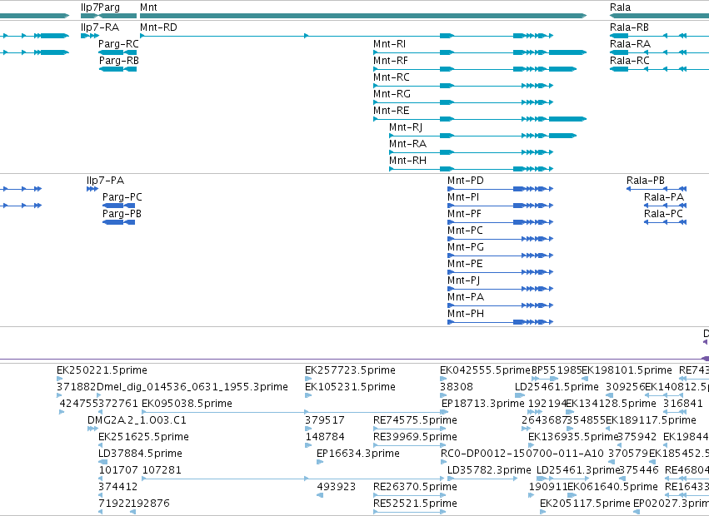Select the Ilp7-PA protein label

click(x=105, y=181)
